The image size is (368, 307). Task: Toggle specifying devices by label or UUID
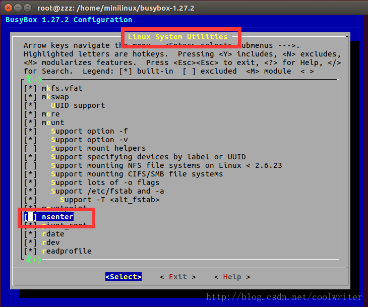pos(30,157)
